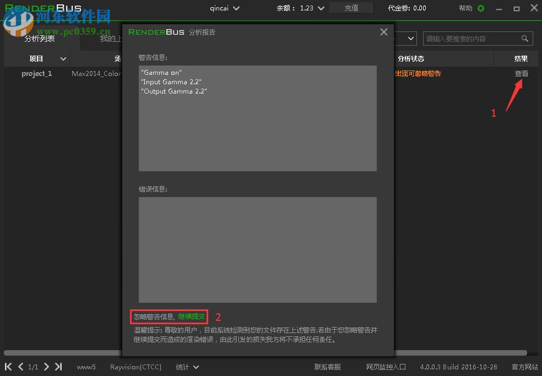Open the qincai account dropdown
This screenshot has width=542, height=376.
coord(224,8)
